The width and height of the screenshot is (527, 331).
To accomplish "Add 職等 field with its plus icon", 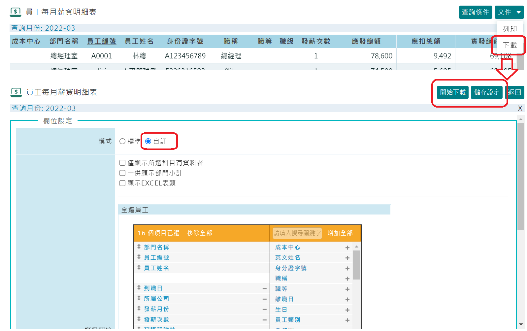I will [347, 289].
